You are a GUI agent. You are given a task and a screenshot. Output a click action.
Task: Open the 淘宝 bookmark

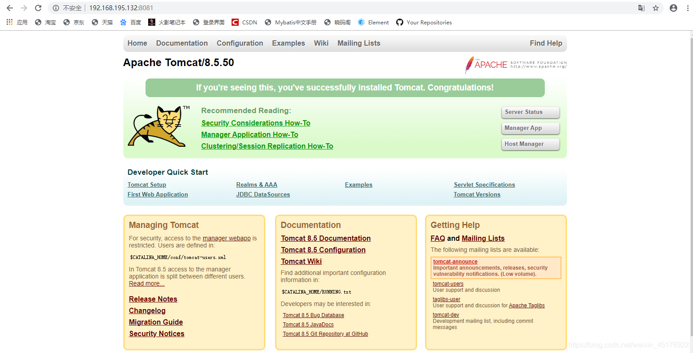click(x=45, y=22)
